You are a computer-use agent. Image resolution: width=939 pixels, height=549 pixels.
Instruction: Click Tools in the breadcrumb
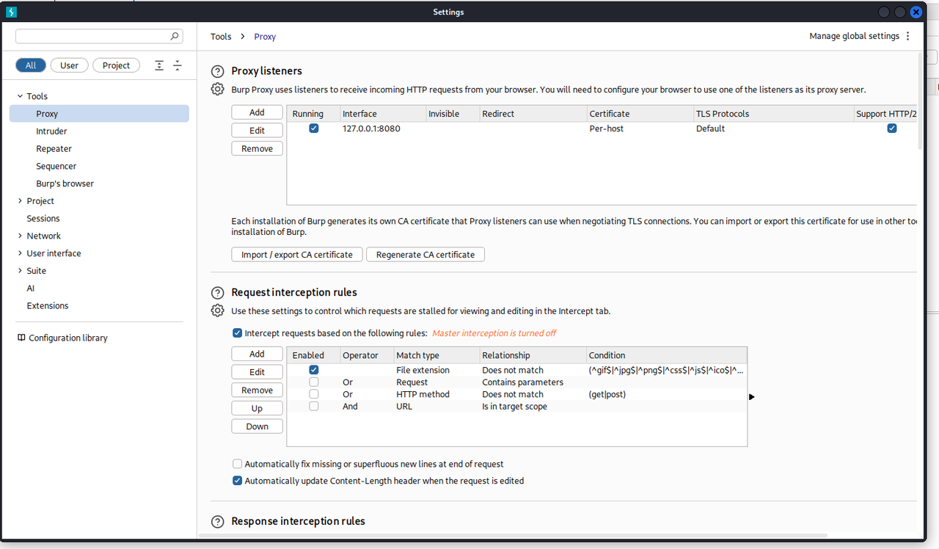click(x=221, y=37)
